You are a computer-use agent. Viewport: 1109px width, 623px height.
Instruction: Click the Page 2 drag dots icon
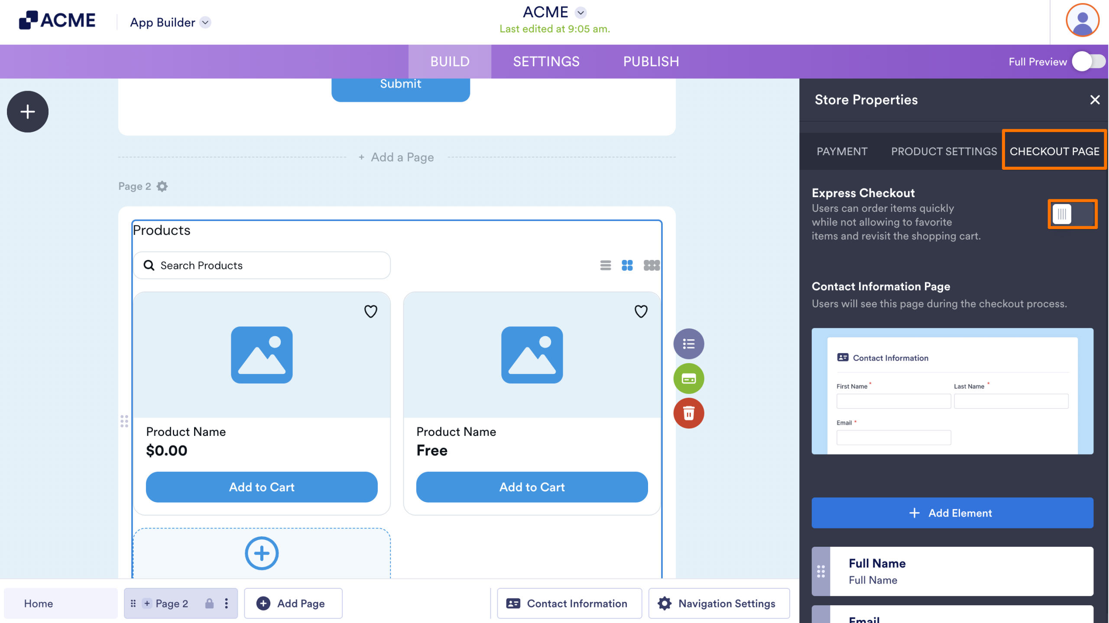[133, 604]
